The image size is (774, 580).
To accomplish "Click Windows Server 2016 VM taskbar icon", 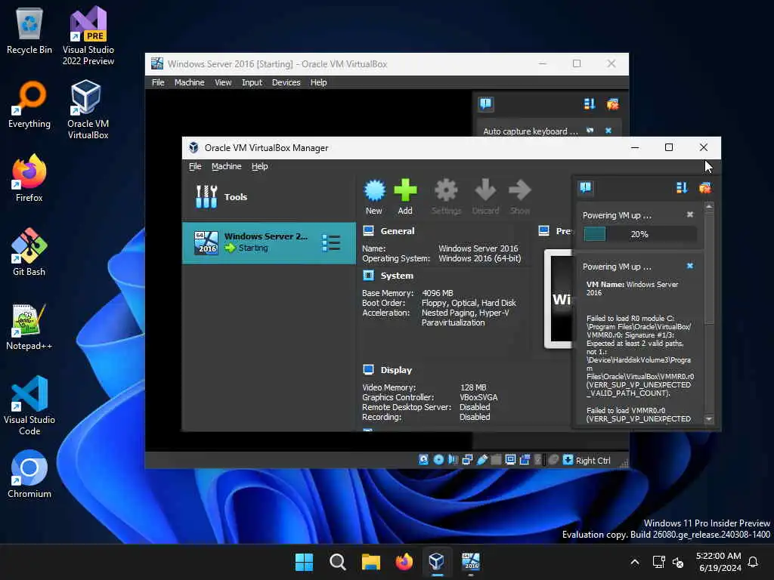I will coord(470,562).
